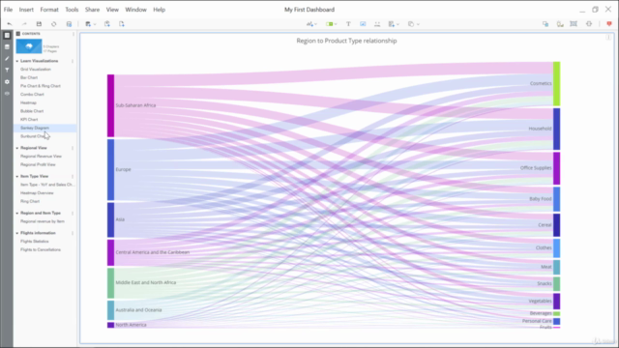The height and width of the screenshot is (348, 619).
Task: Open the Bubble Chart page
Action: [x=32, y=111]
